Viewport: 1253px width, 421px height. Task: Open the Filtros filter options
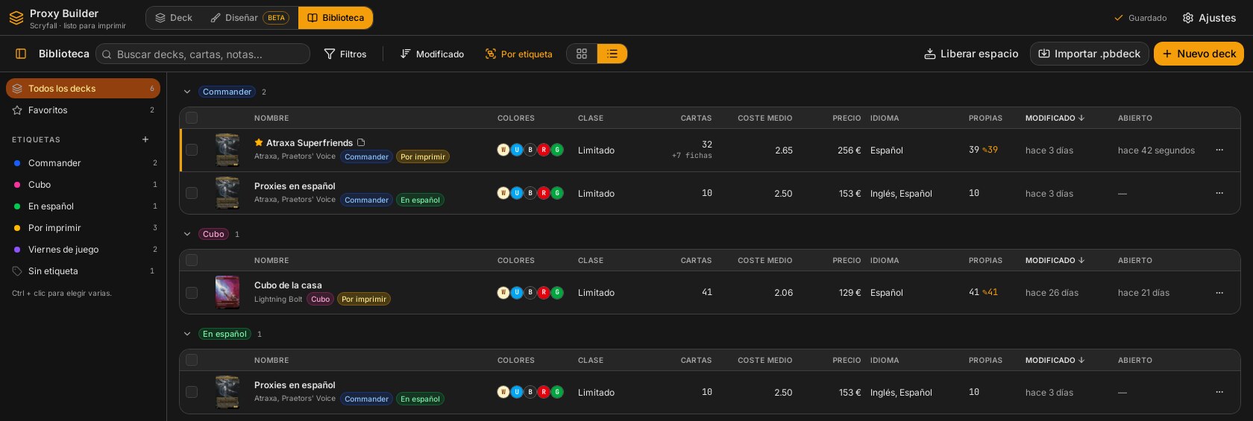click(x=345, y=54)
